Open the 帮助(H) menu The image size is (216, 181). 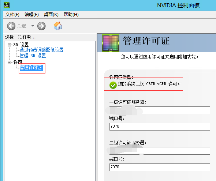pyautogui.click(x=71, y=14)
